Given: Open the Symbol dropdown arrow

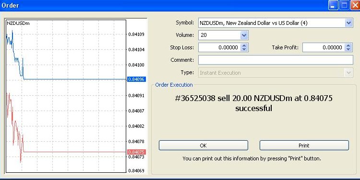Looking at the screenshot, I should pos(348,23).
